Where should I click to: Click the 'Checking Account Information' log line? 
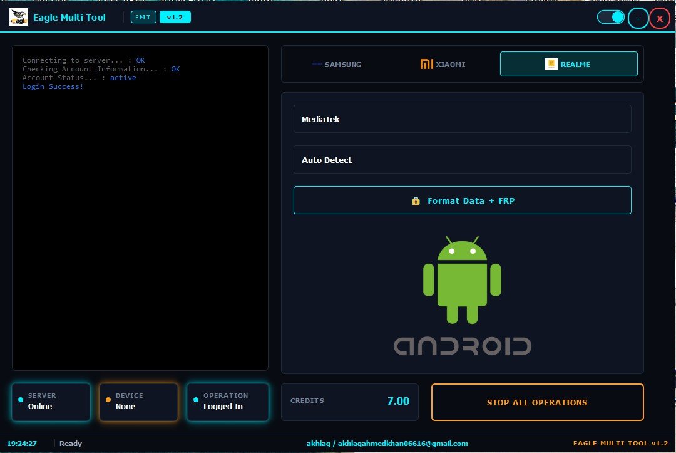point(101,69)
